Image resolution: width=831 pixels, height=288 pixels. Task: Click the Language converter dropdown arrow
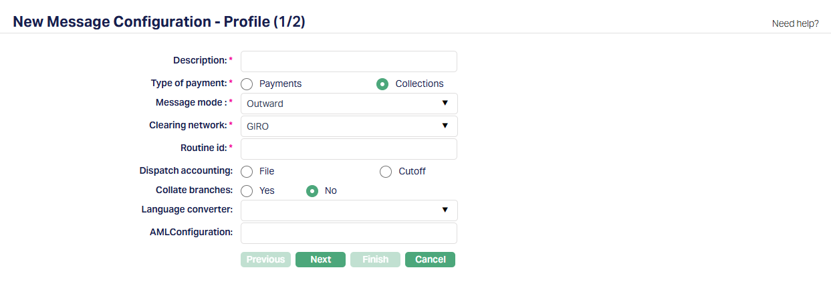pyautogui.click(x=445, y=210)
